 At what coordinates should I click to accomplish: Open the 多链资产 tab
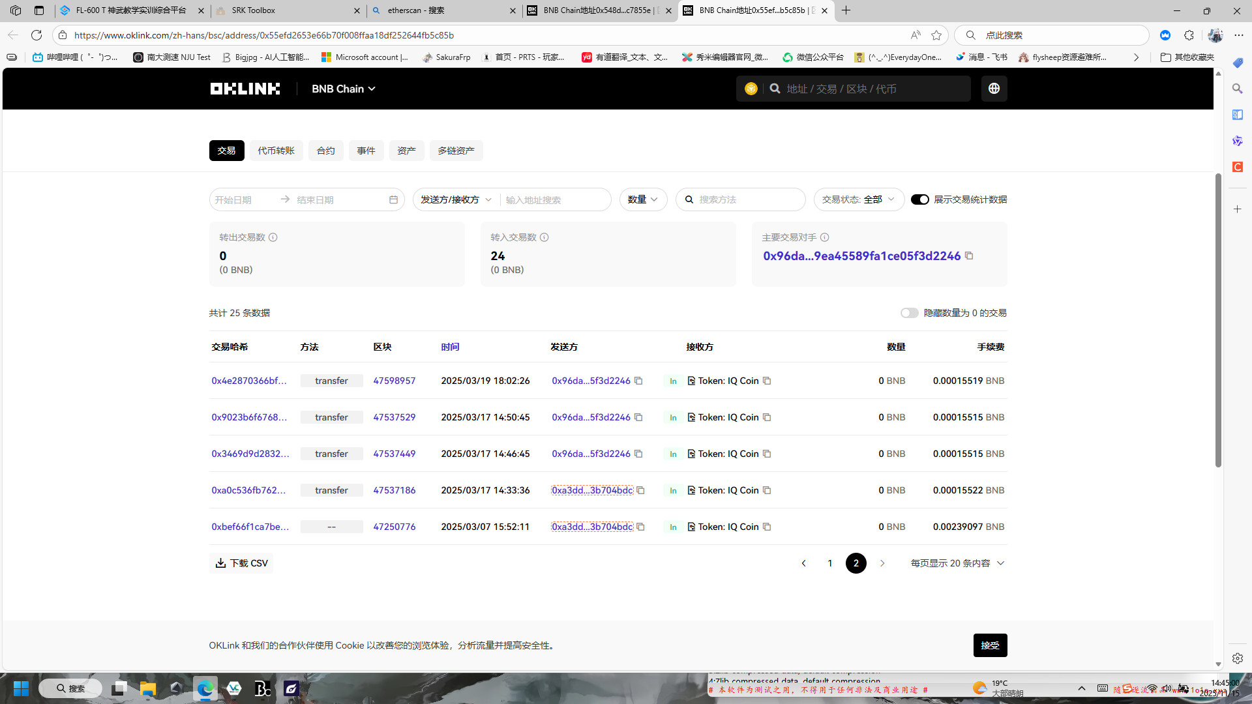(456, 151)
